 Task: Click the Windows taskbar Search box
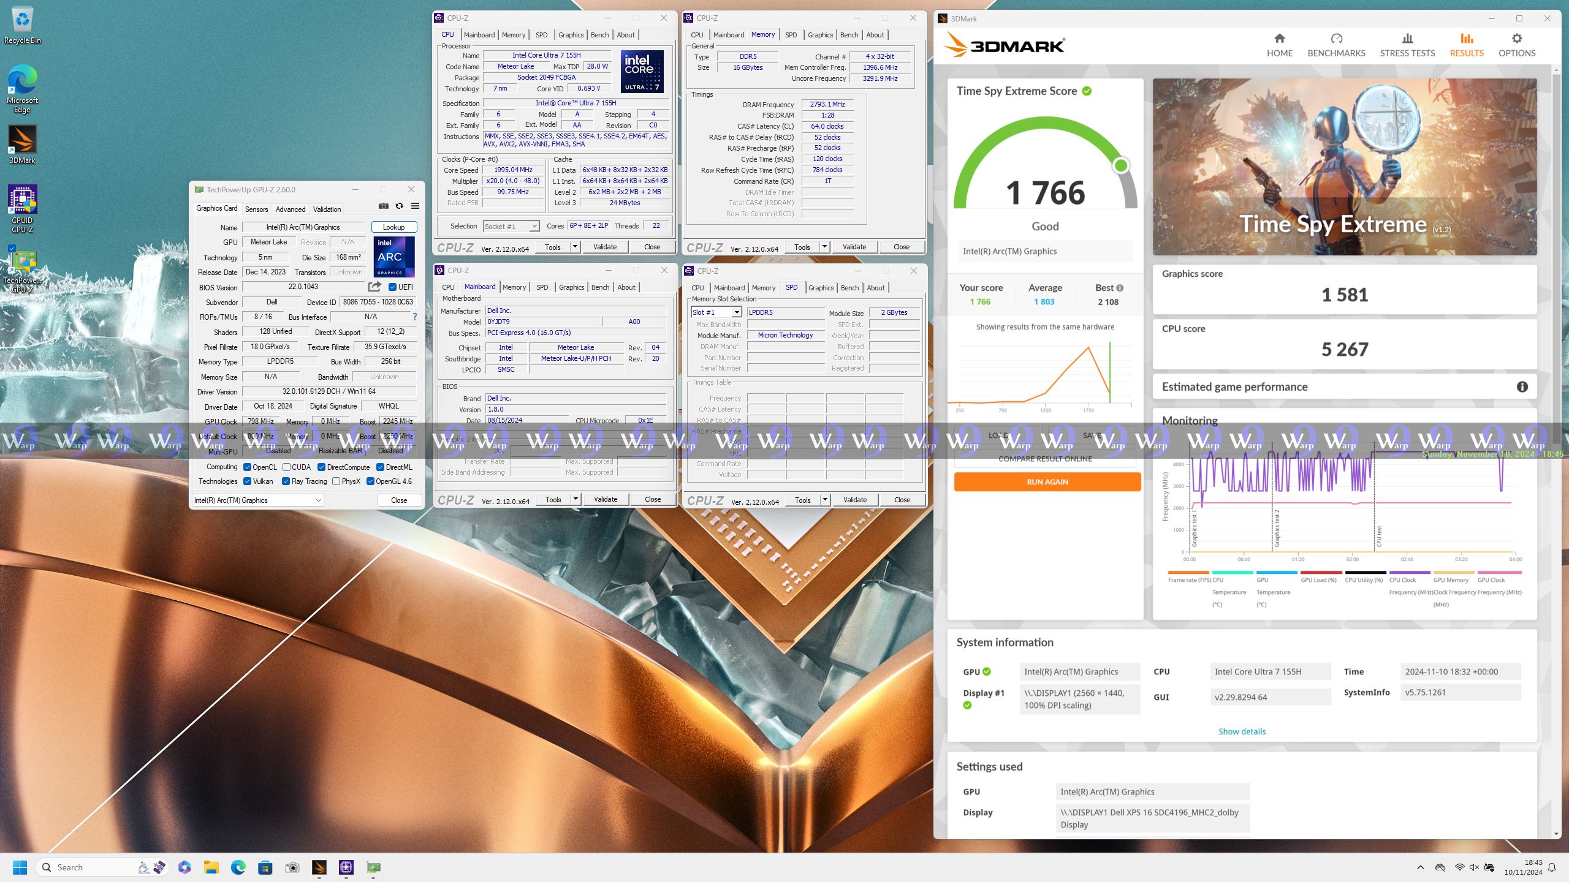[102, 867]
